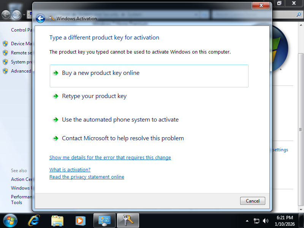Click Change settings link in the System window
This screenshot has height=228, width=304.
point(280,150)
